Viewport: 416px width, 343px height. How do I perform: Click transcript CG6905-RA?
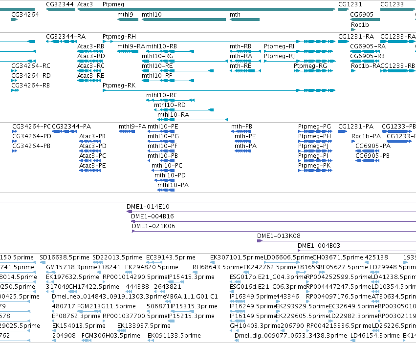(365, 51)
